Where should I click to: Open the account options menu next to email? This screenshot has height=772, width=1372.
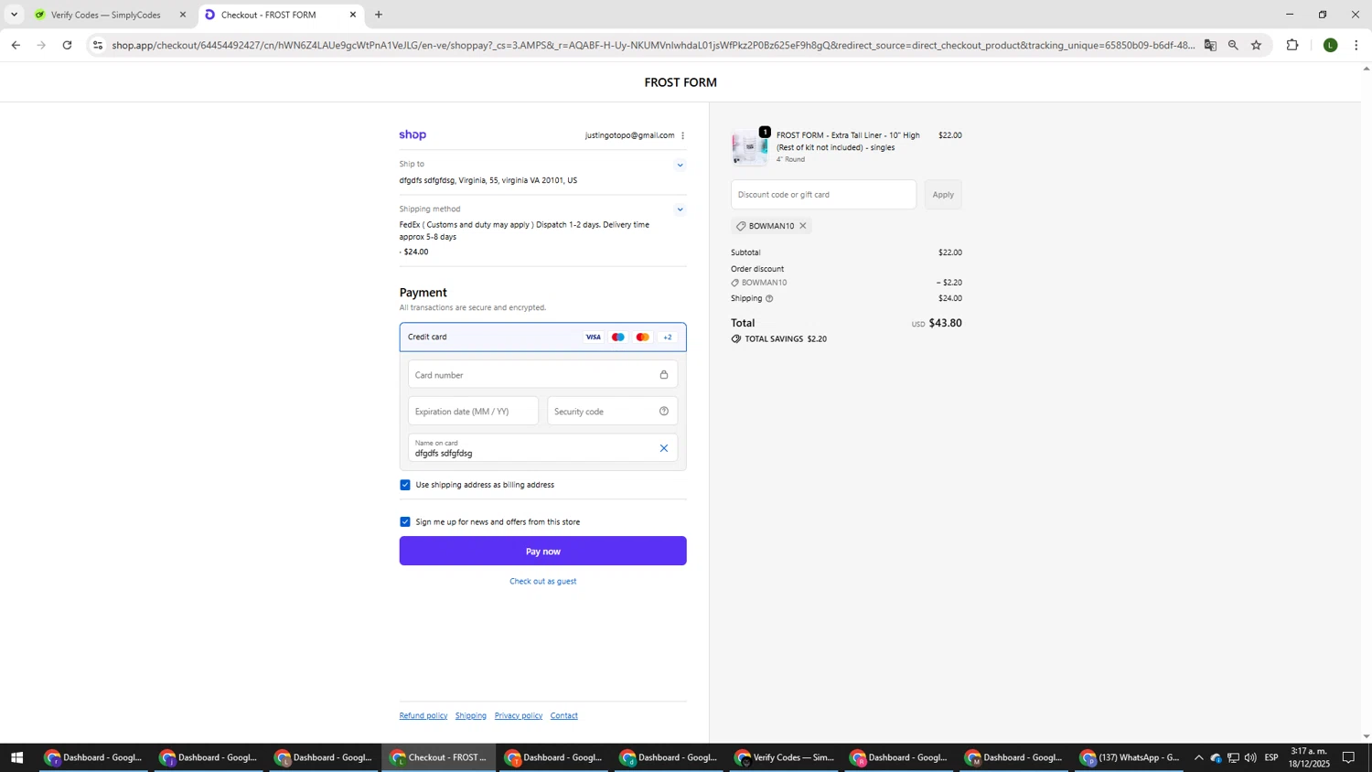[682, 135]
